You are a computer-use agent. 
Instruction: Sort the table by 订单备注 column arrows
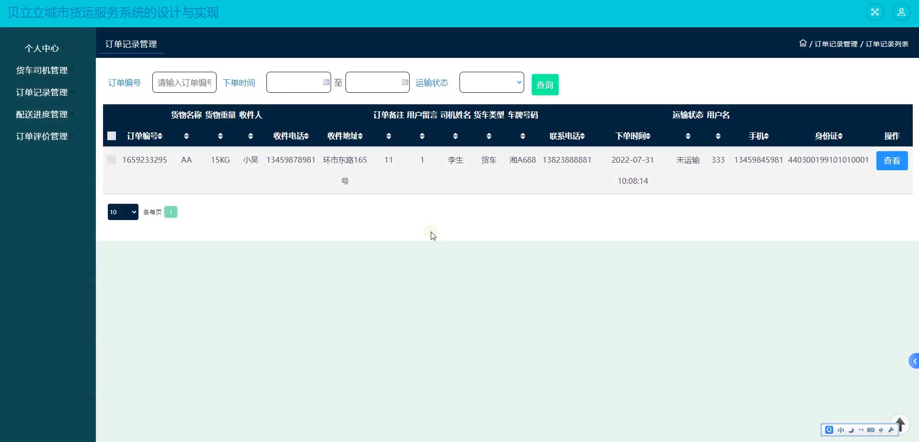389,136
